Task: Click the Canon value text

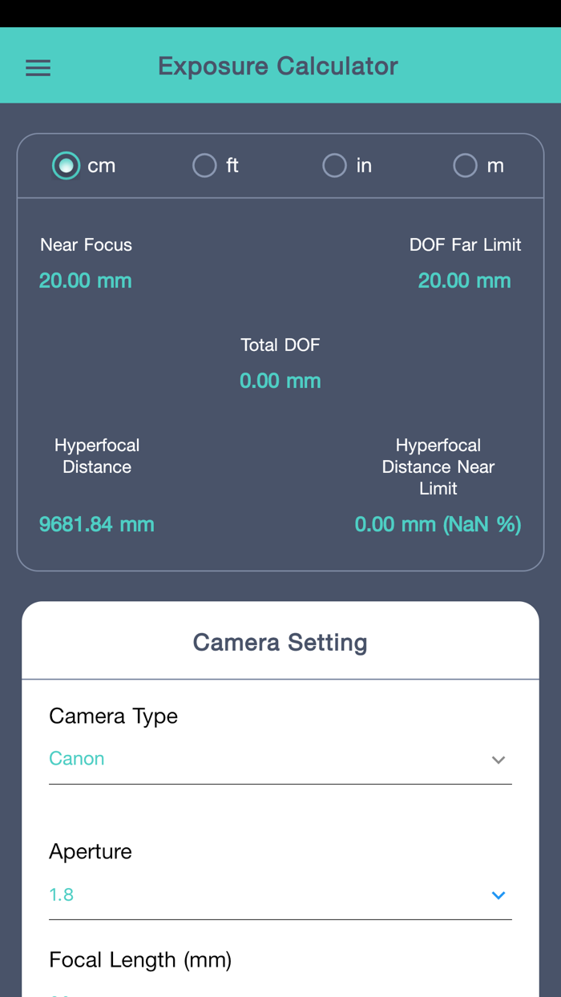Action: click(x=76, y=758)
